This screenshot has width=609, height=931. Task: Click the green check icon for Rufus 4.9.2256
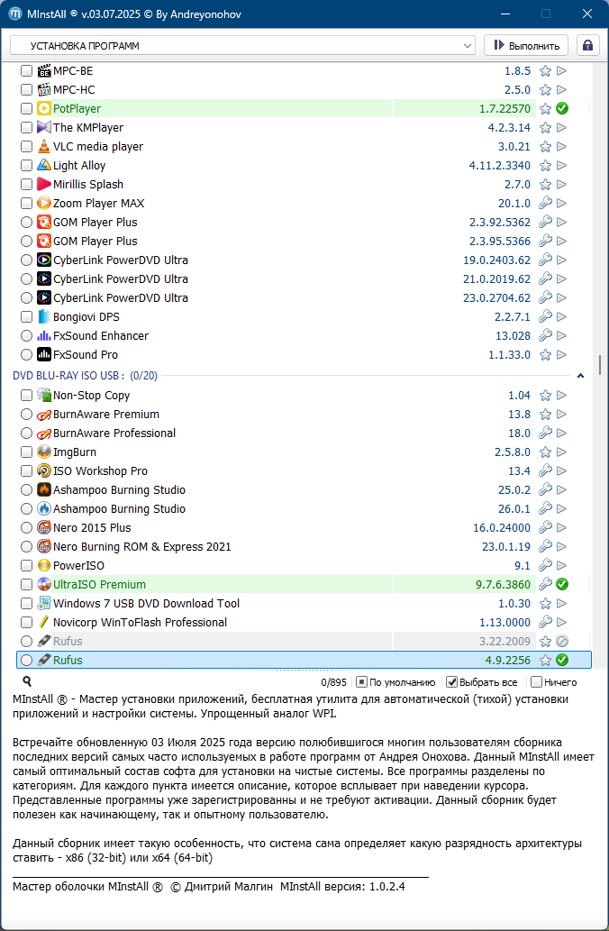pyautogui.click(x=561, y=660)
